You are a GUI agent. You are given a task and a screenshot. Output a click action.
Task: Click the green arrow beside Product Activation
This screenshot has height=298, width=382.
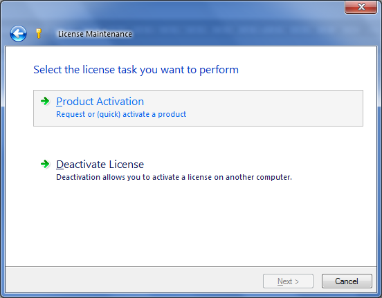(x=45, y=101)
